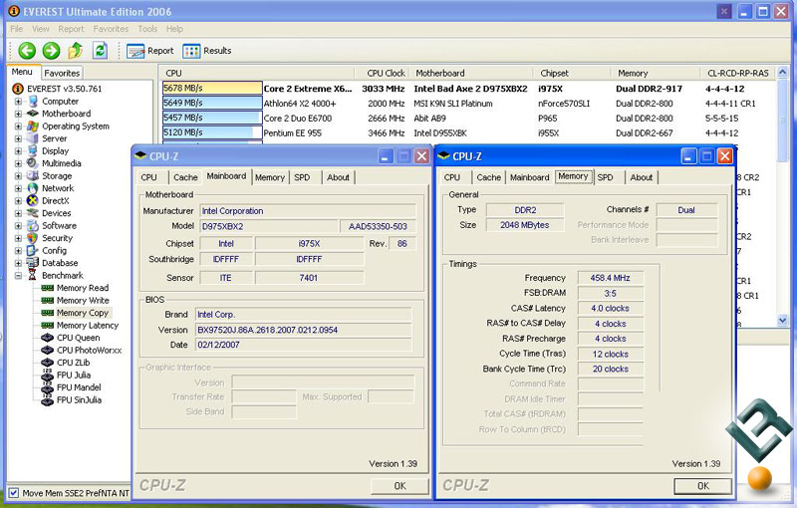Sort by CL-RCD-RP-RAS column header

[738, 73]
